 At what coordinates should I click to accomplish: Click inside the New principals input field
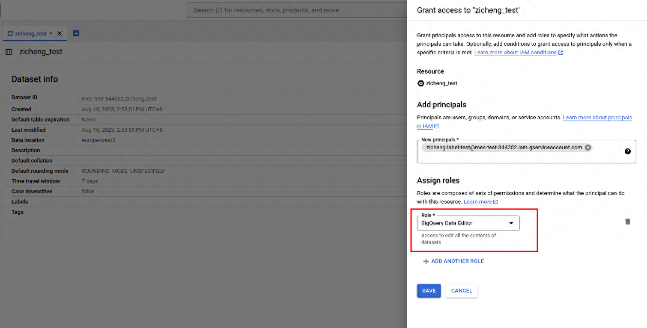point(526,151)
